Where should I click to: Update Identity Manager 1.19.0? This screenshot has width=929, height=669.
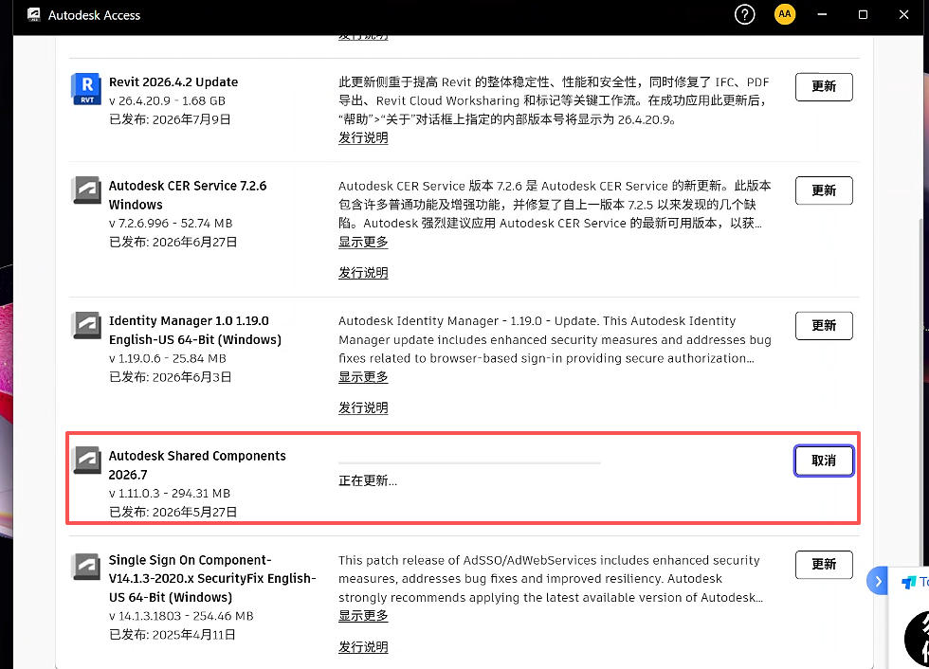[x=824, y=326]
